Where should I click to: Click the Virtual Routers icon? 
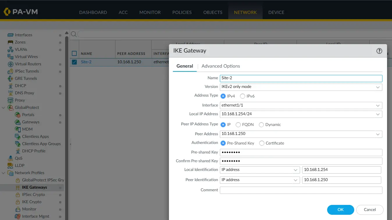point(10,64)
